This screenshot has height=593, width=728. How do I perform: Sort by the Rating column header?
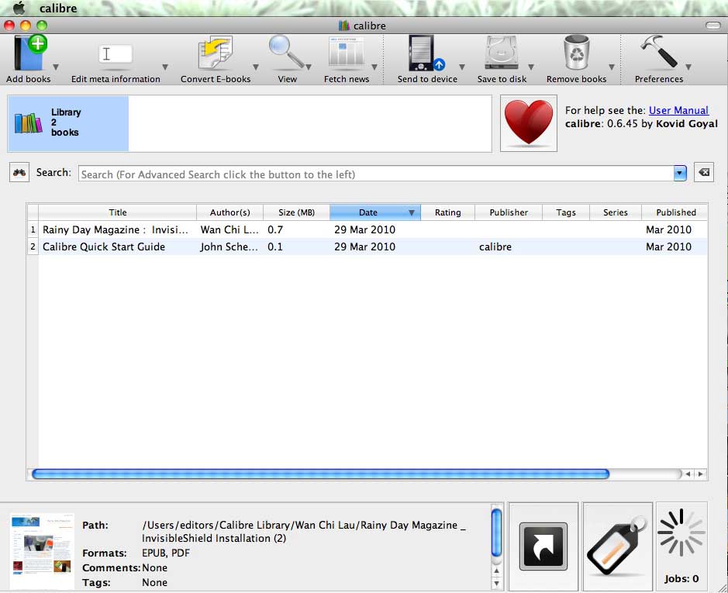(447, 212)
